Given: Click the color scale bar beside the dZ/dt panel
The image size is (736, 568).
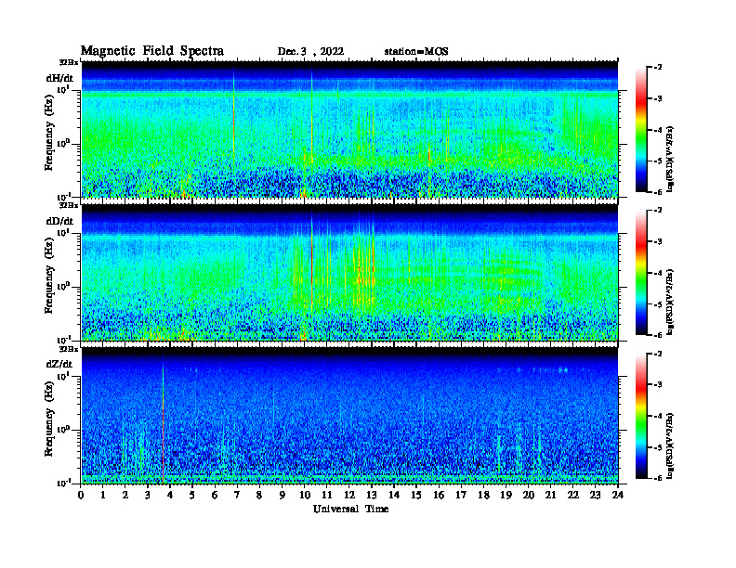Looking at the screenshot, I should [x=641, y=416].
